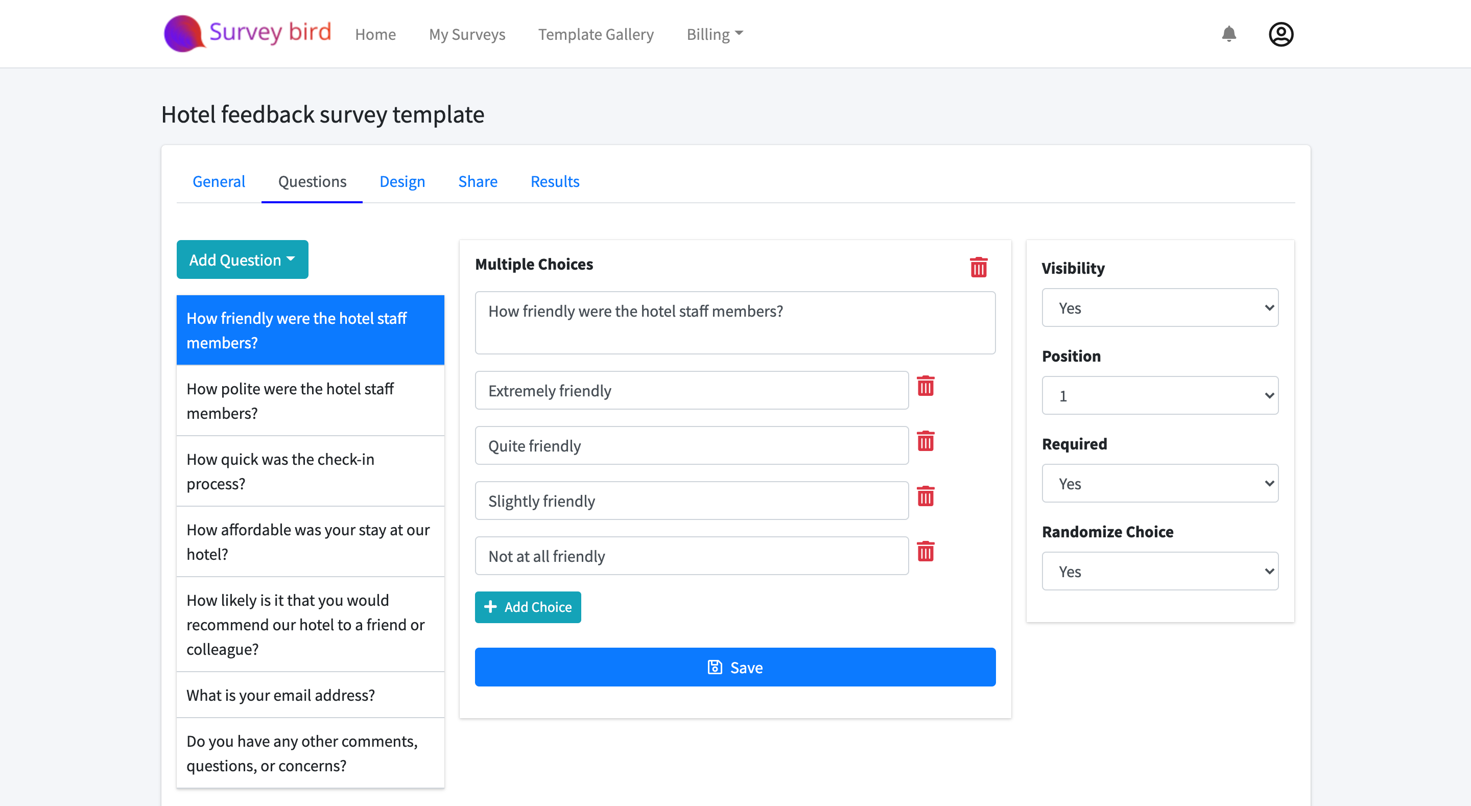Viewport: 1471px width, 806px height.
Task: Save the question changes
Action: point(735,667)
